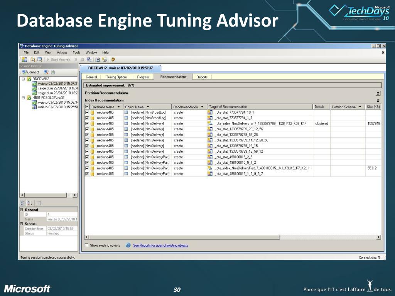Click the HB01-FOSQL03\ns02 server icon
Viewport: 395px width, 296px height.
[x=29, y=98]
